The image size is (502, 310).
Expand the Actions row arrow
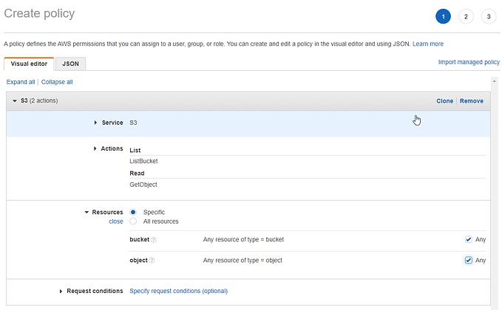[95, 148]
